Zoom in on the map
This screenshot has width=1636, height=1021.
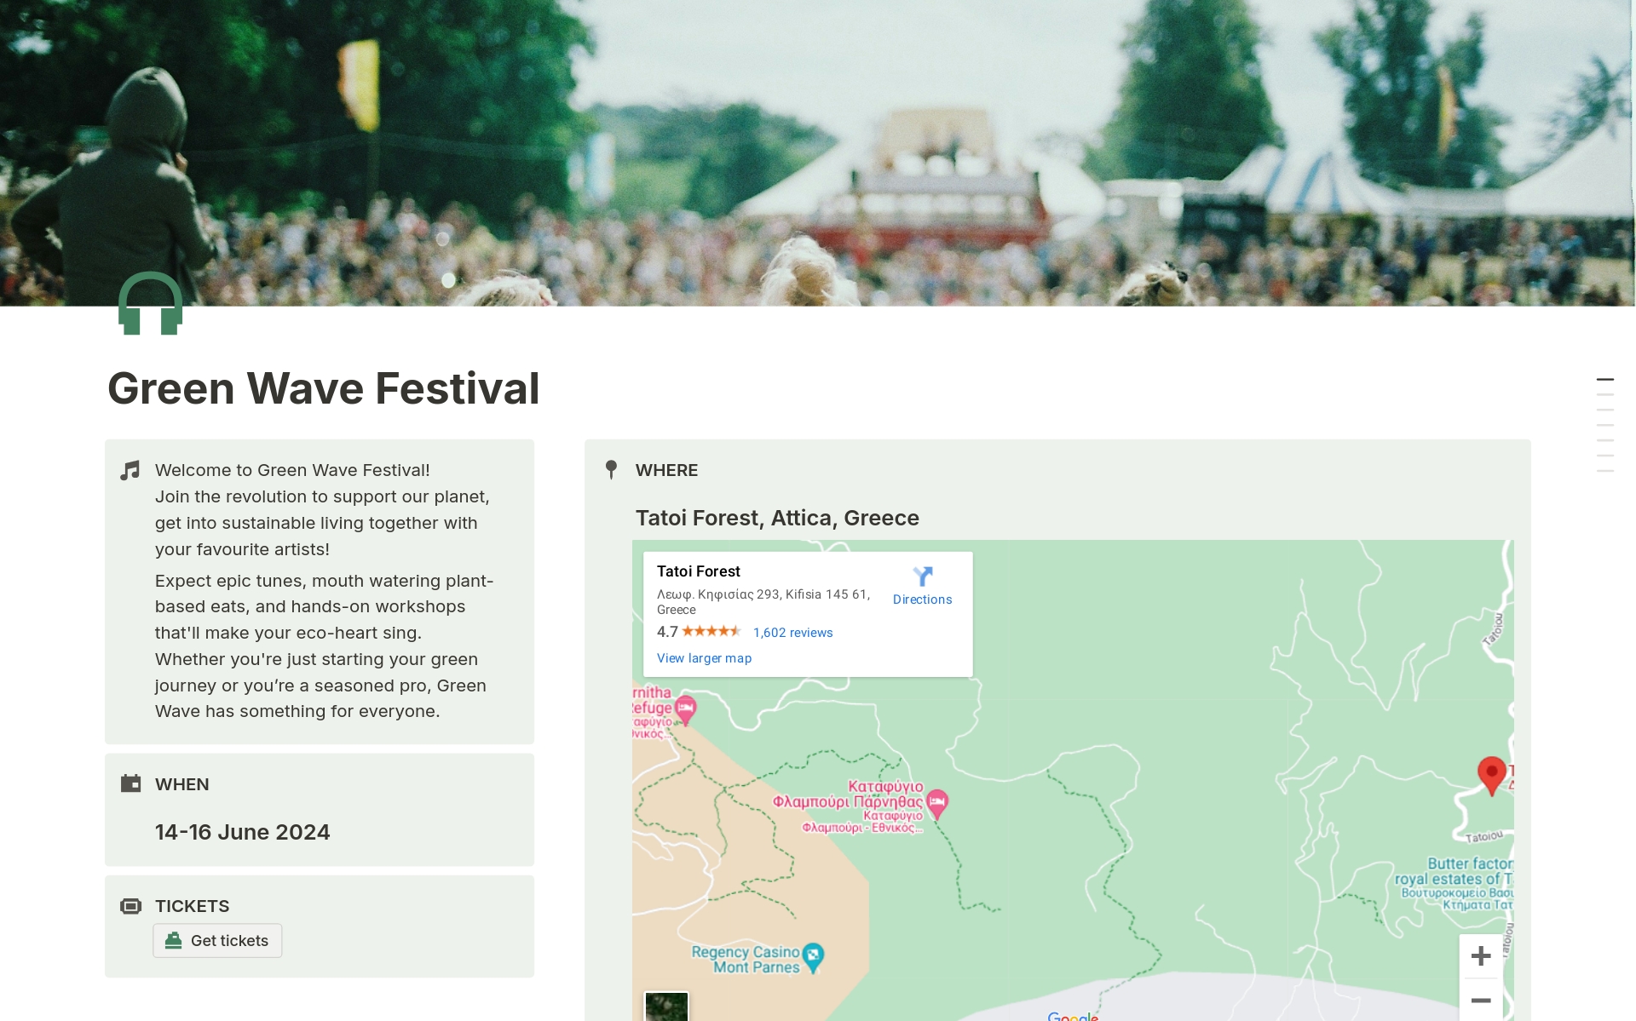coord(1481,956)
